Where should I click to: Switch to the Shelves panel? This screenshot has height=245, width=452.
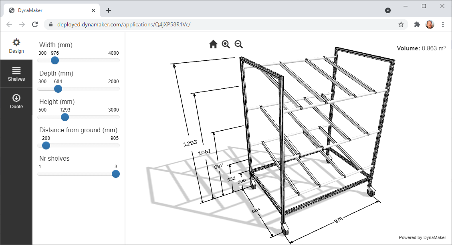pos(16,74)
